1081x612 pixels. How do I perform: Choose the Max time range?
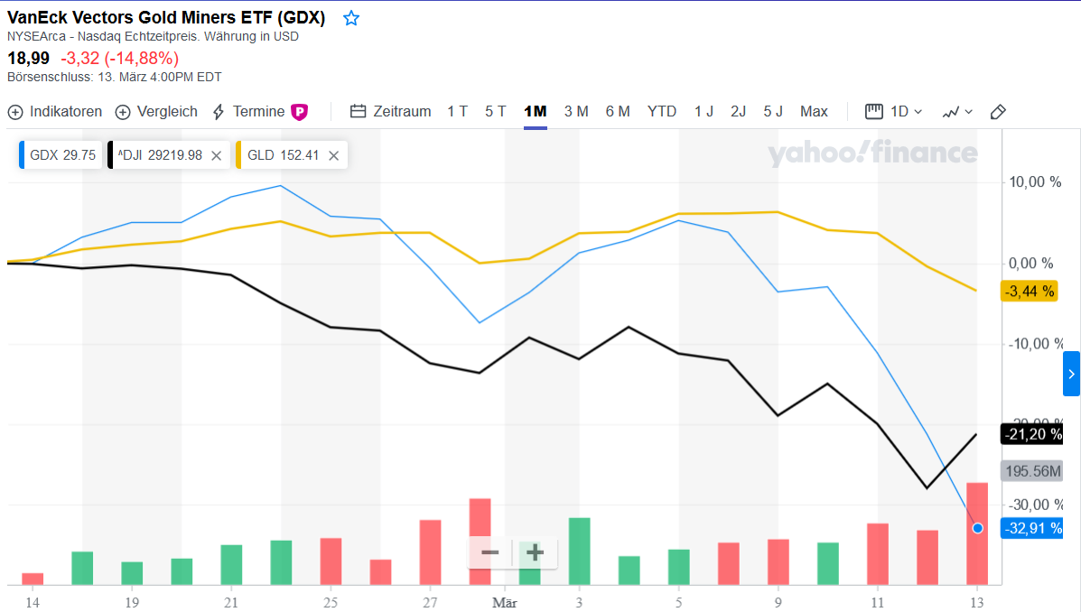[x=814, y=112]
